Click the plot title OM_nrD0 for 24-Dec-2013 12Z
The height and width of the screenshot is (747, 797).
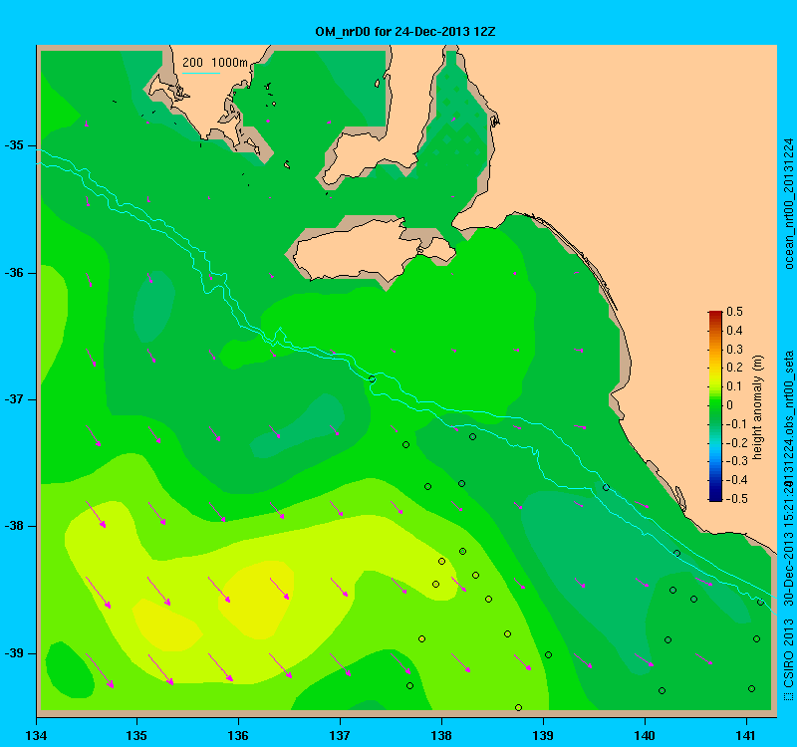[405, 32]
